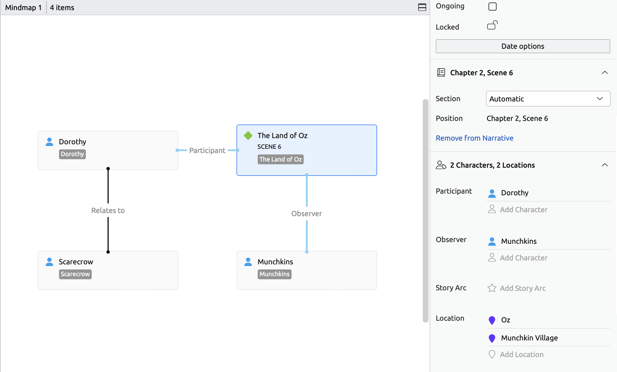This screenshot has height=372, width=617.
Task: Click SCENE 6 text on event node
Action: click(x=269, y=147)
